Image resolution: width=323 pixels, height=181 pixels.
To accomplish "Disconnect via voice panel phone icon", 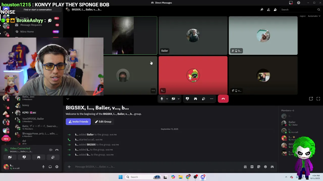I will (x=57, y=150).
